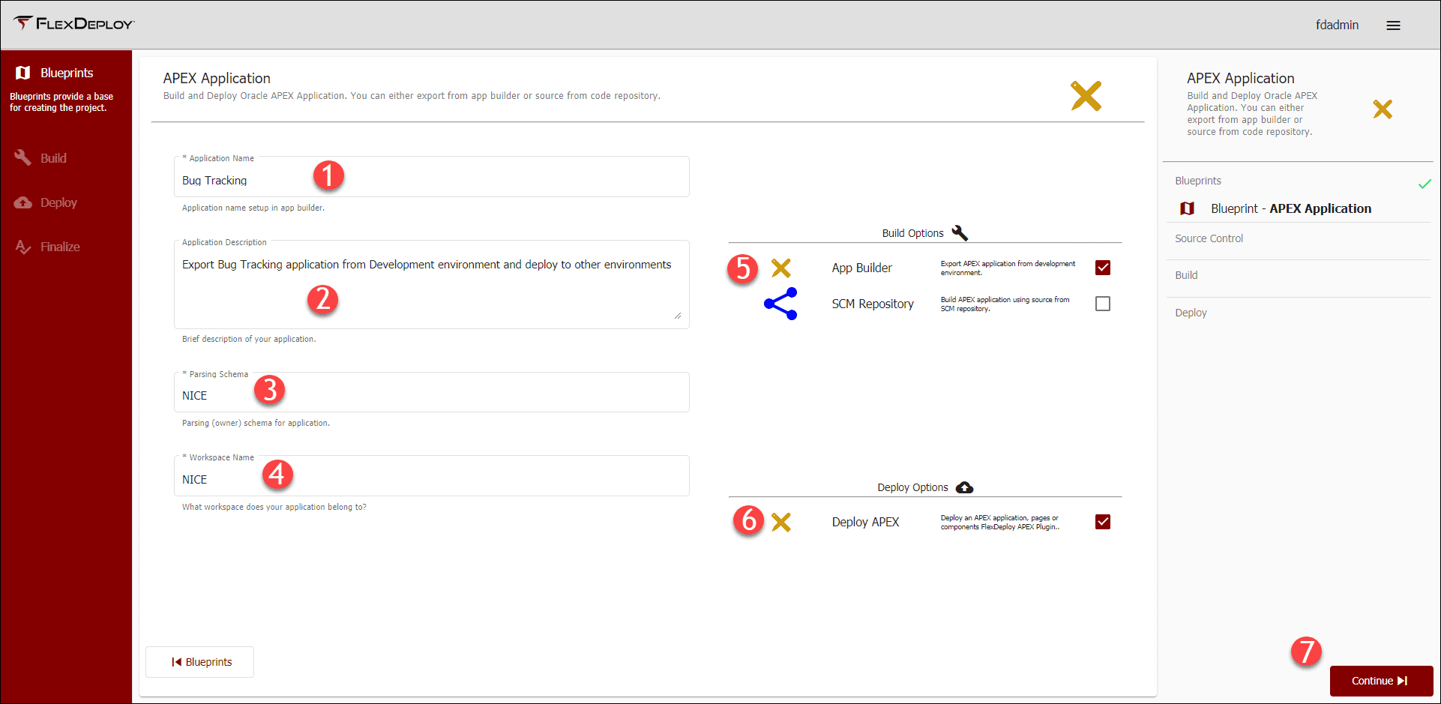This screenshot has width=1441, height=704.
Task: Open the Blueprints sidebar step
Action: coord(66,73)
